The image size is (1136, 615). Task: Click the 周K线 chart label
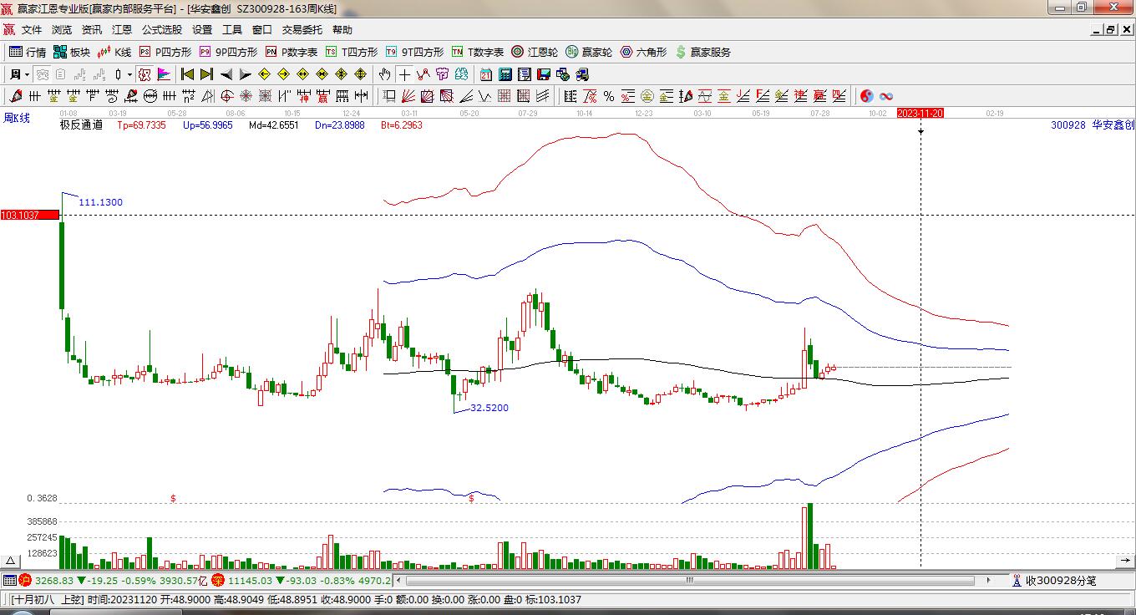(x=17, y=119)
